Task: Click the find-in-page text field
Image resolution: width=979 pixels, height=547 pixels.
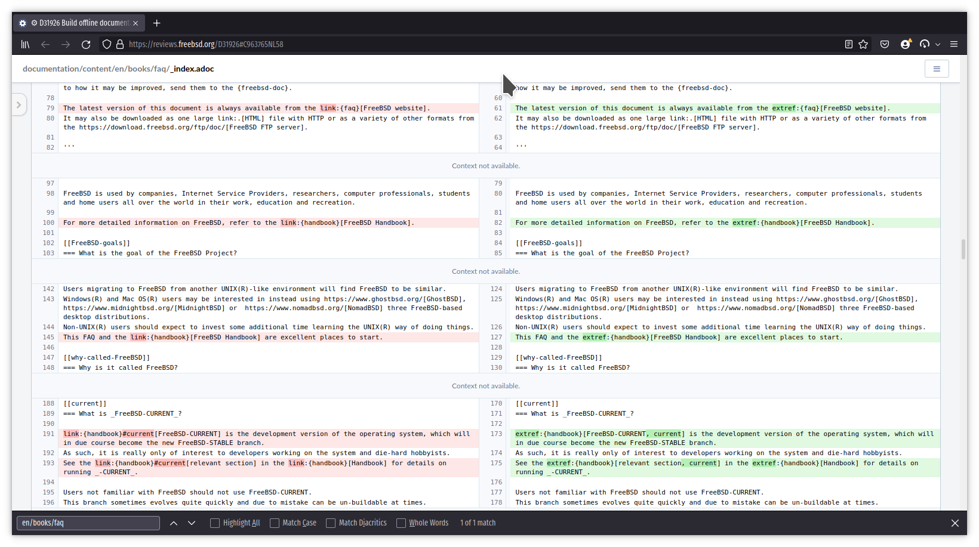Action: 88,523
